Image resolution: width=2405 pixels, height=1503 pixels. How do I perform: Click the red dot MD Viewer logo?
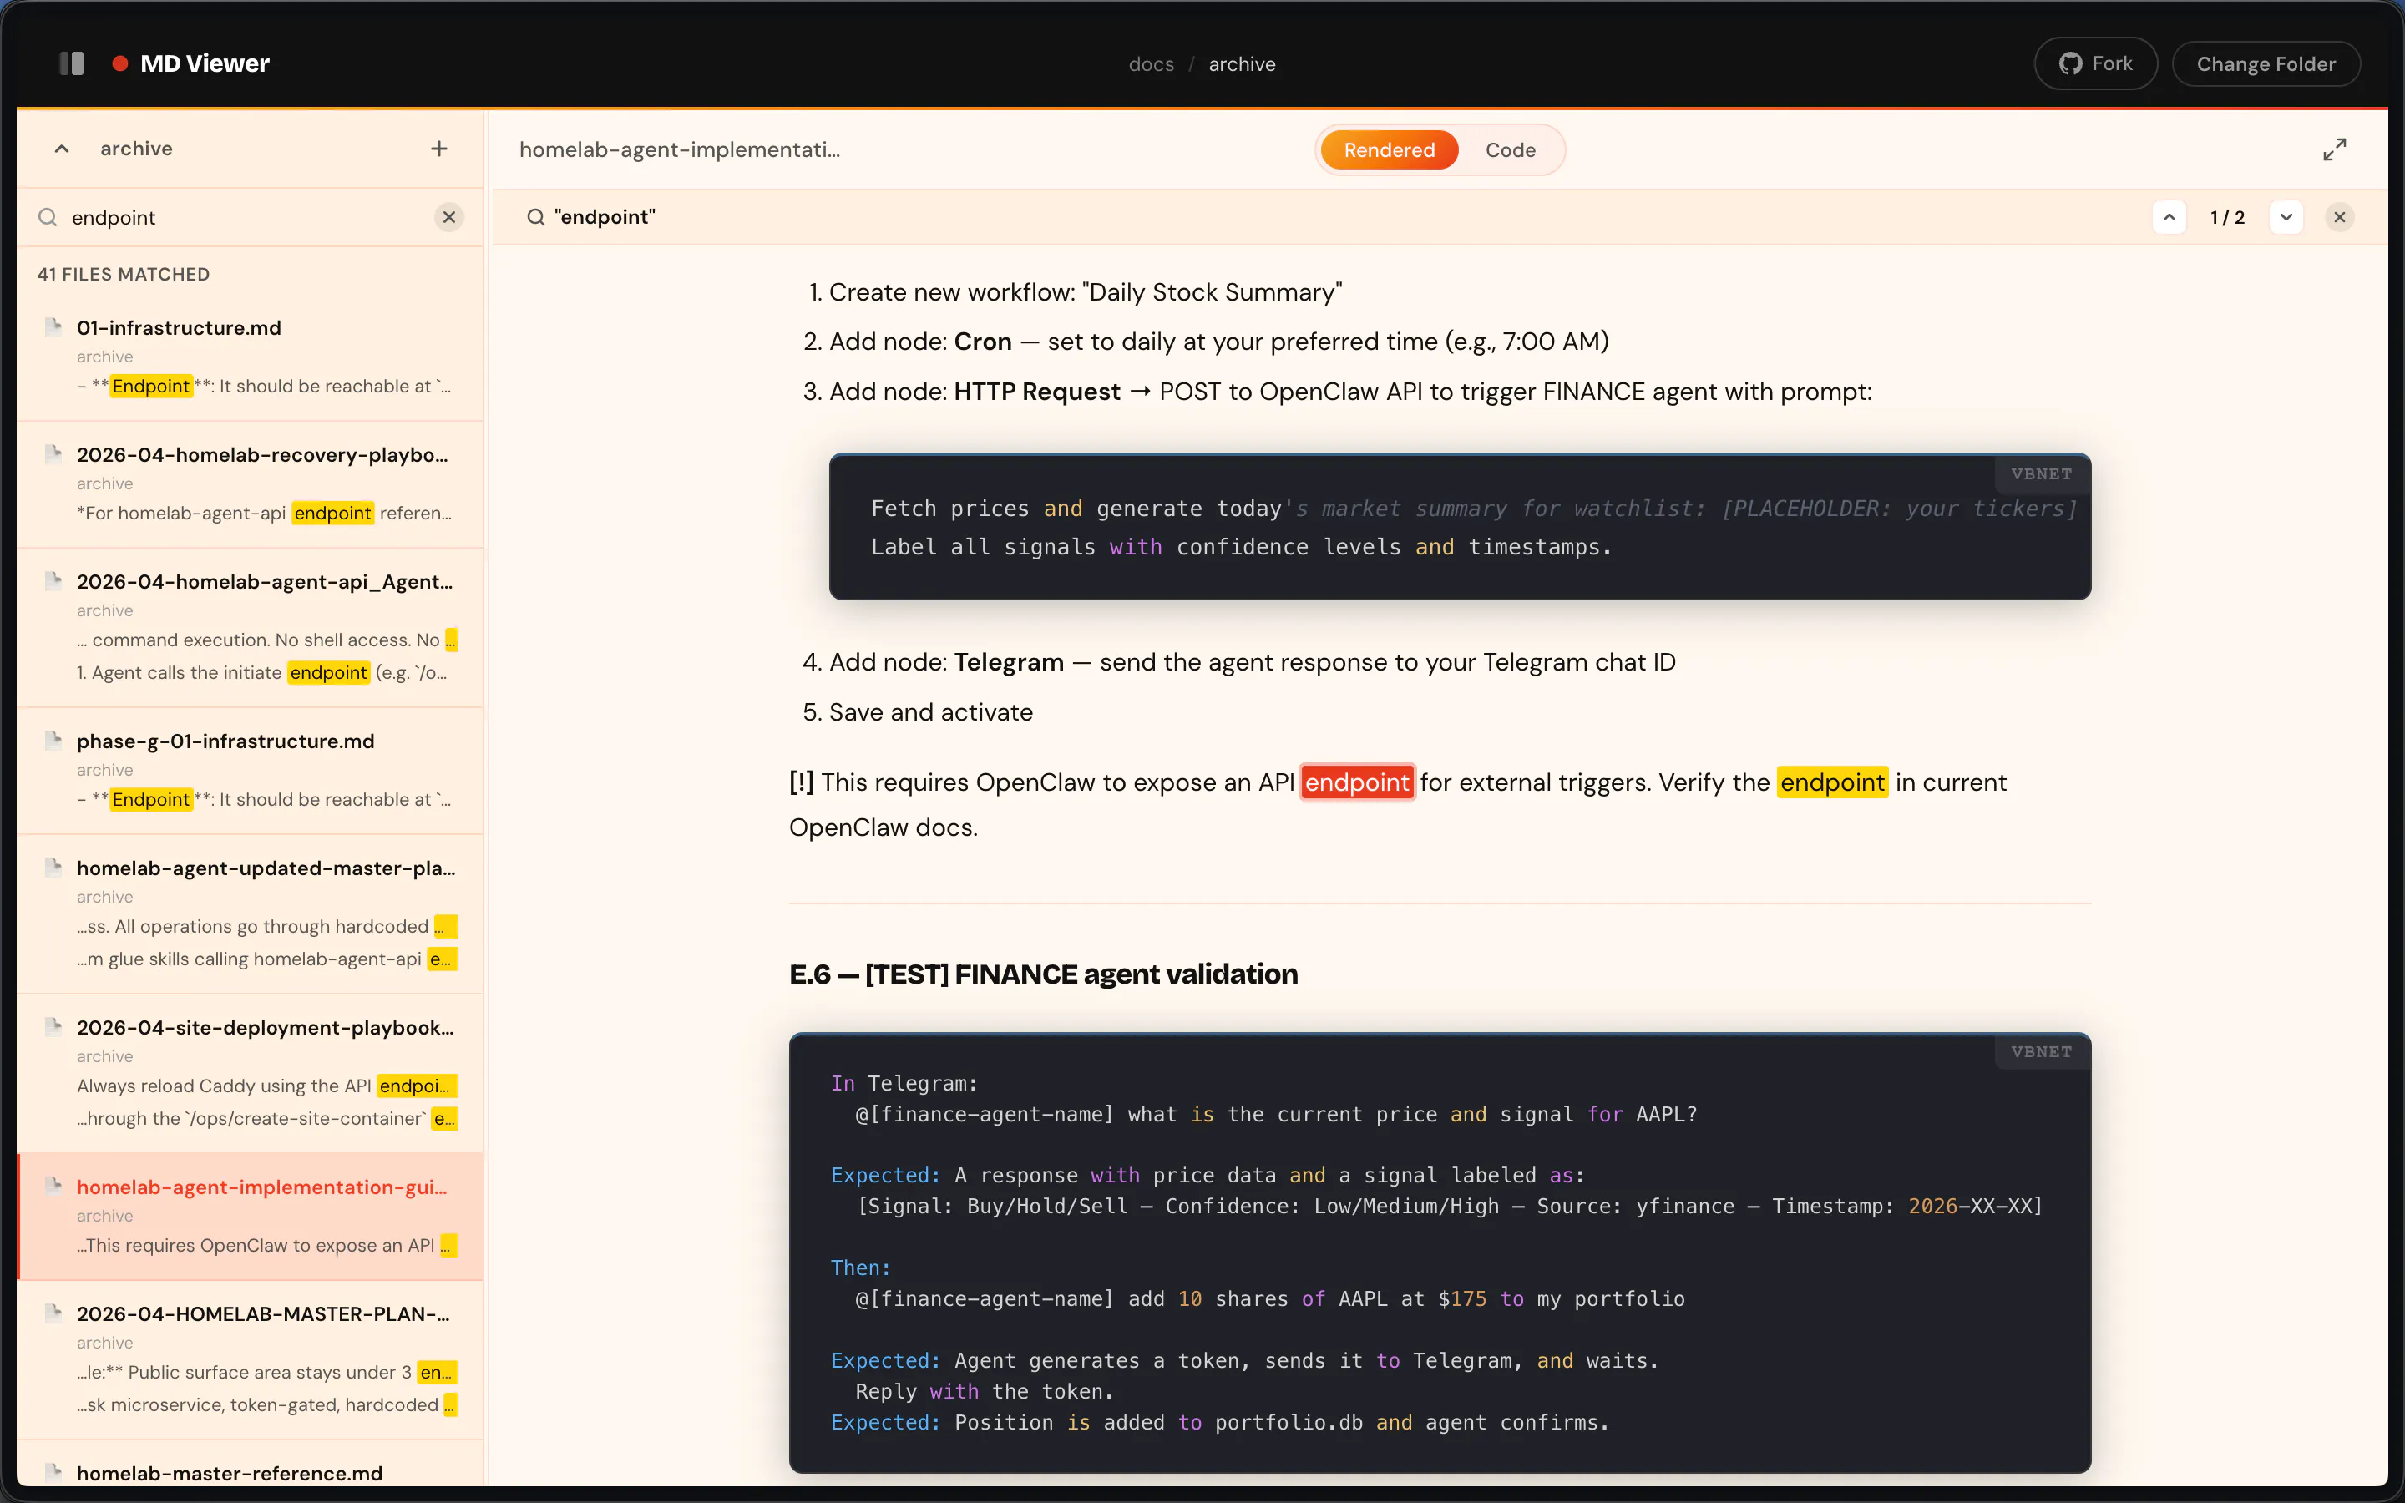(120, 63)
